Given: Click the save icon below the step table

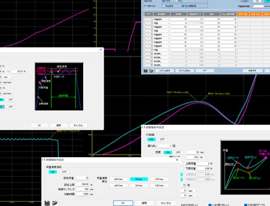Looking at the screenshot, I should (145, 70).
